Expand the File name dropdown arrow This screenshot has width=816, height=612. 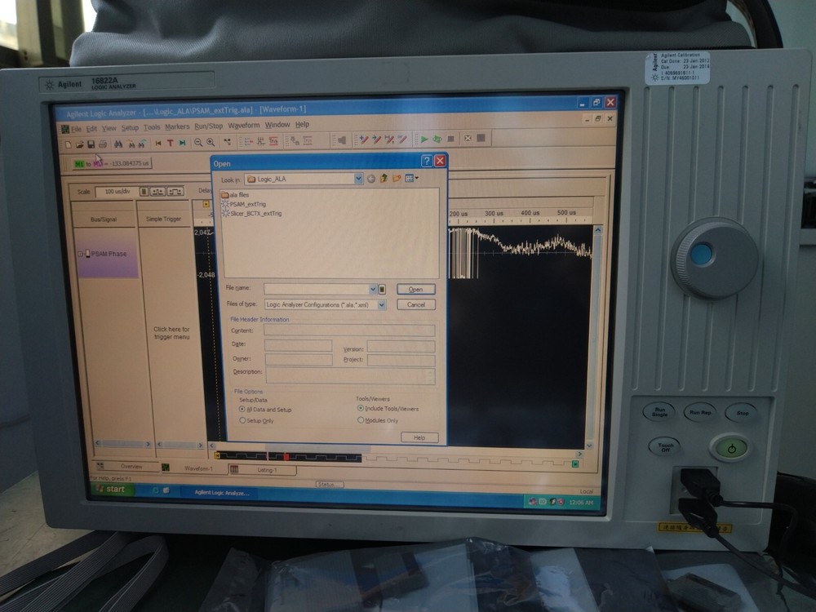click(373, 290)
